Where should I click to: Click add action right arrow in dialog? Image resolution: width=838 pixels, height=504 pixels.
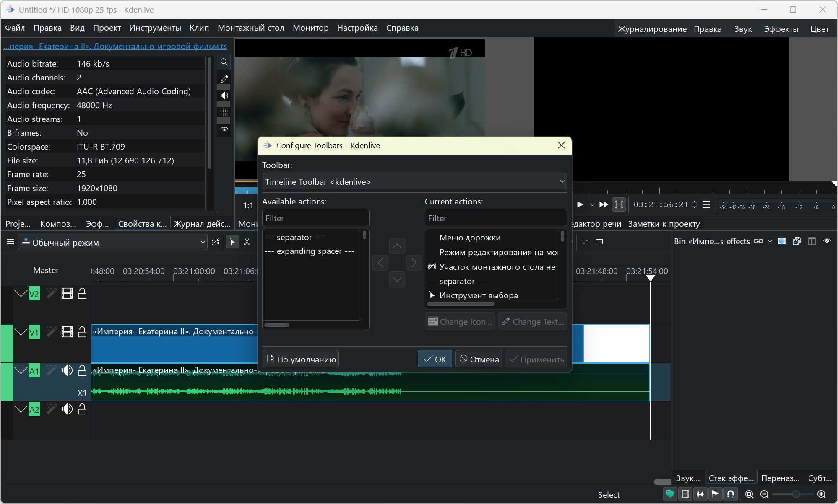(414, 263)
